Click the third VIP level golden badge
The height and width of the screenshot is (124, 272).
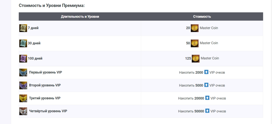coord(23,98)
